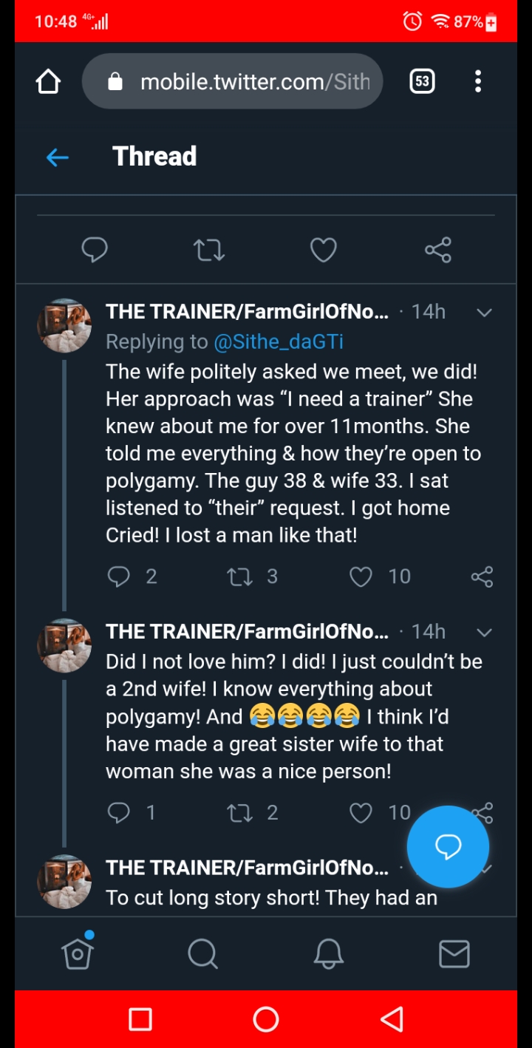Tap the back arrow beside Thread

pyautogui.click(x=58, y=157)
